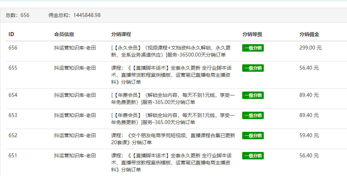Click commission 56.40 元 in row 655

(309, 68)
